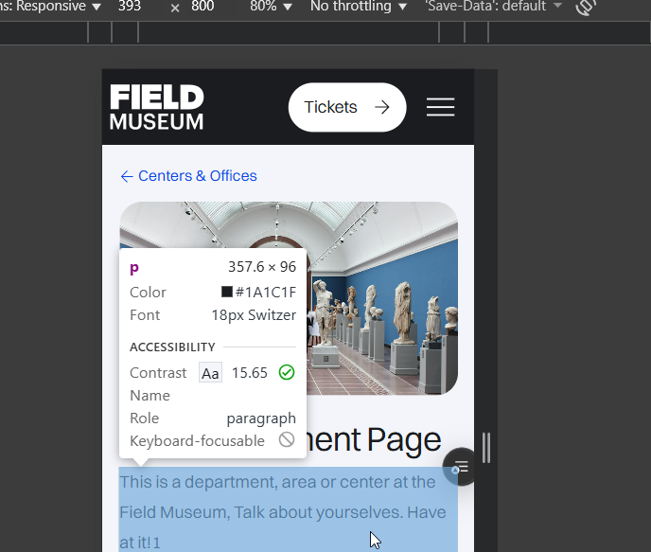
Task: Open the 80% zoom dropdown
Action: click(x=270, y=7)
